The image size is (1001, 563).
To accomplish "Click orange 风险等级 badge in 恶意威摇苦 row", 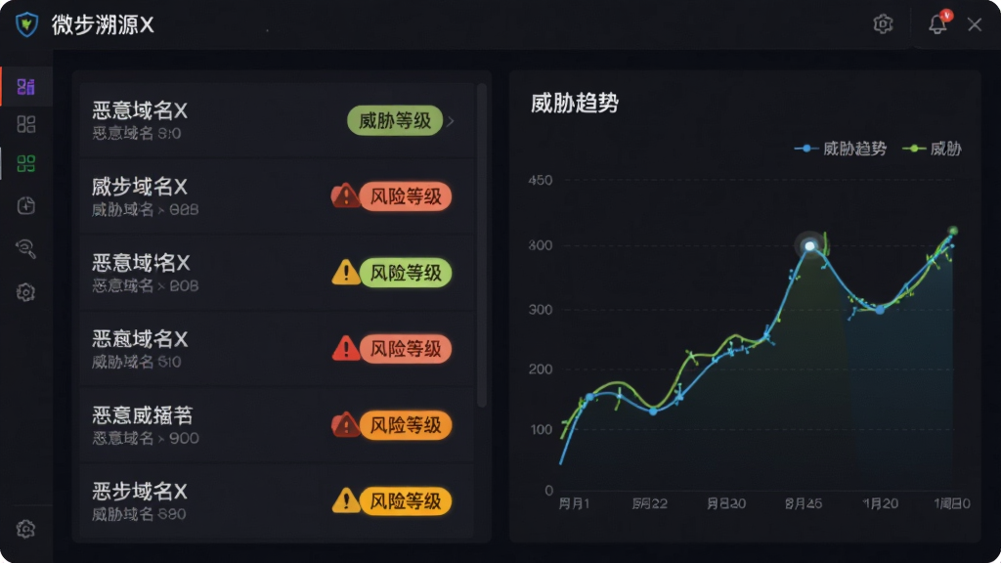I will point(406,425).
